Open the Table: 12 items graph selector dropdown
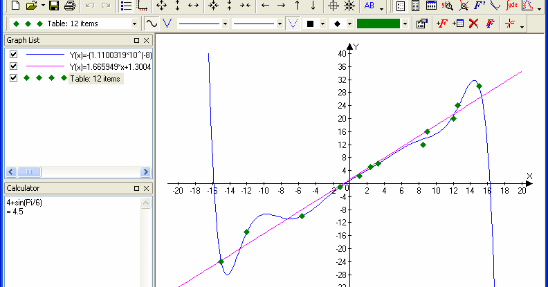The image size is (548, 287). click(x=134, y=24)
